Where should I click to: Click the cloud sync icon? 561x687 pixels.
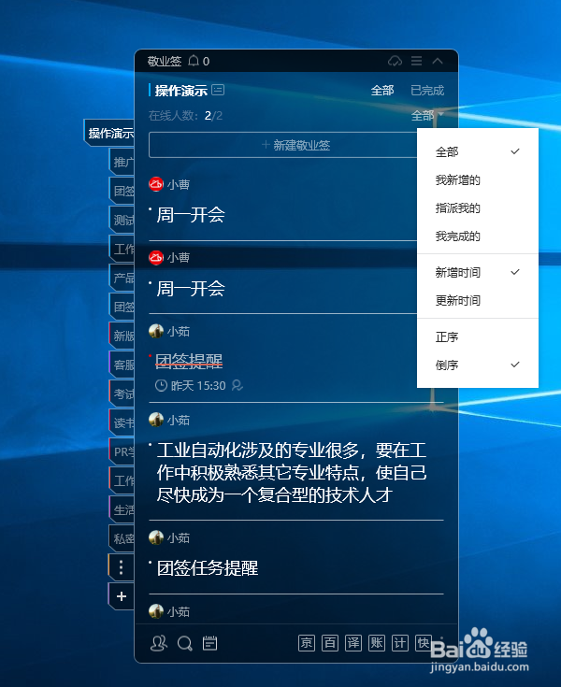395,61
